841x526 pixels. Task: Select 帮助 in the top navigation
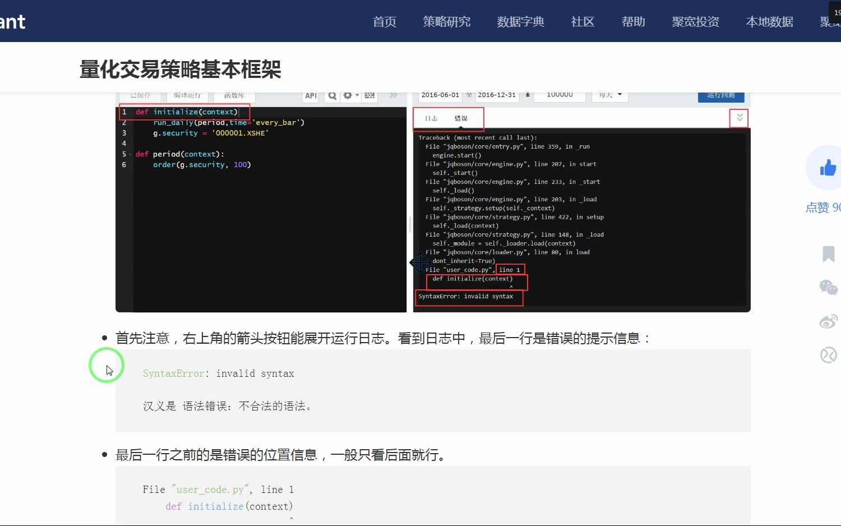pos(634,22)
